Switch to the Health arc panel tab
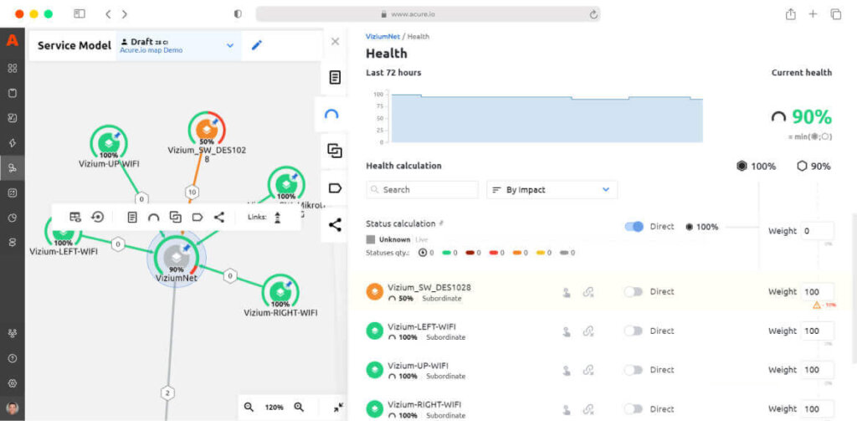The image size is (857, 421). pyautogui.click(x=331, y=114)
